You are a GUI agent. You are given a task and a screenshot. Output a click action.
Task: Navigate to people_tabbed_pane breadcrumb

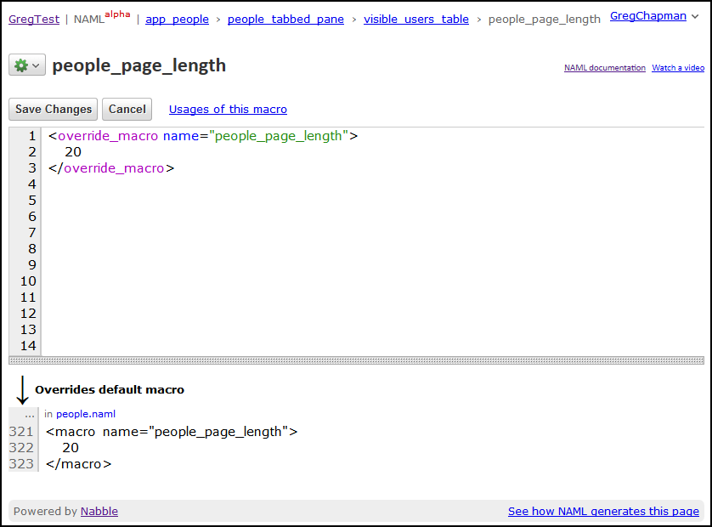point(285,19)
